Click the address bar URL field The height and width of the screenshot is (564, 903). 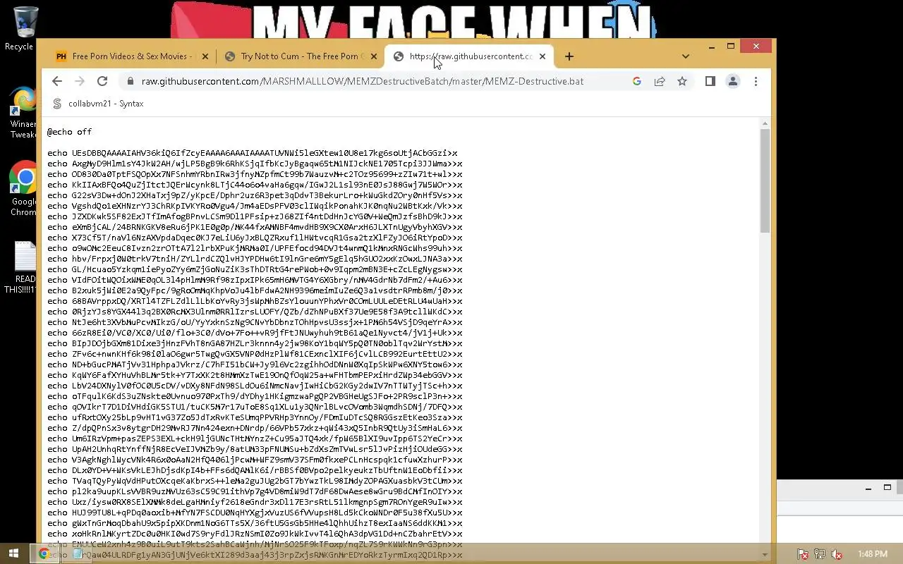363,81
